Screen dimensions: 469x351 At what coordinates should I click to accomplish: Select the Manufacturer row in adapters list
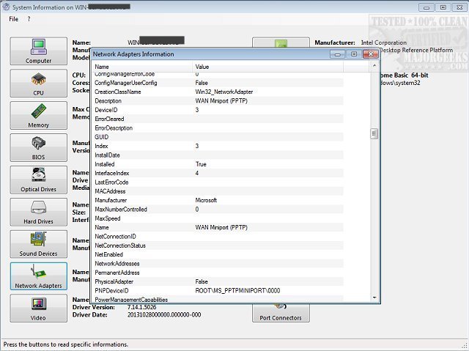point(218,200)
